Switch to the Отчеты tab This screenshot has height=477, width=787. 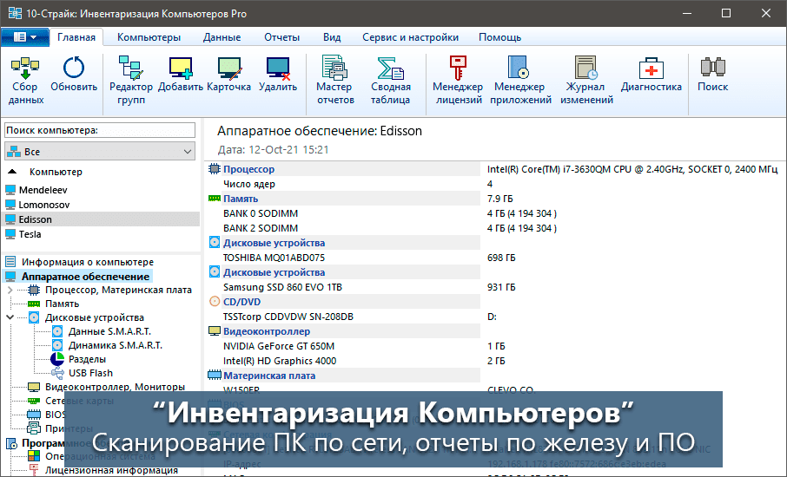tap(281, 37)
